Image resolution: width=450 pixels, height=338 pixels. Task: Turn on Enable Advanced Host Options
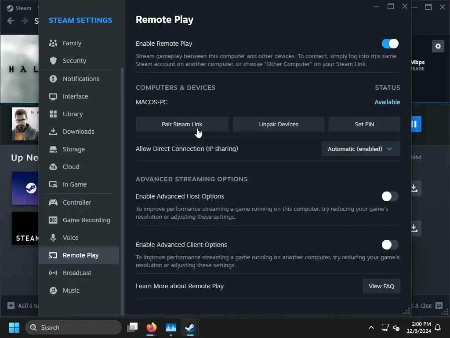coord(390,196)
